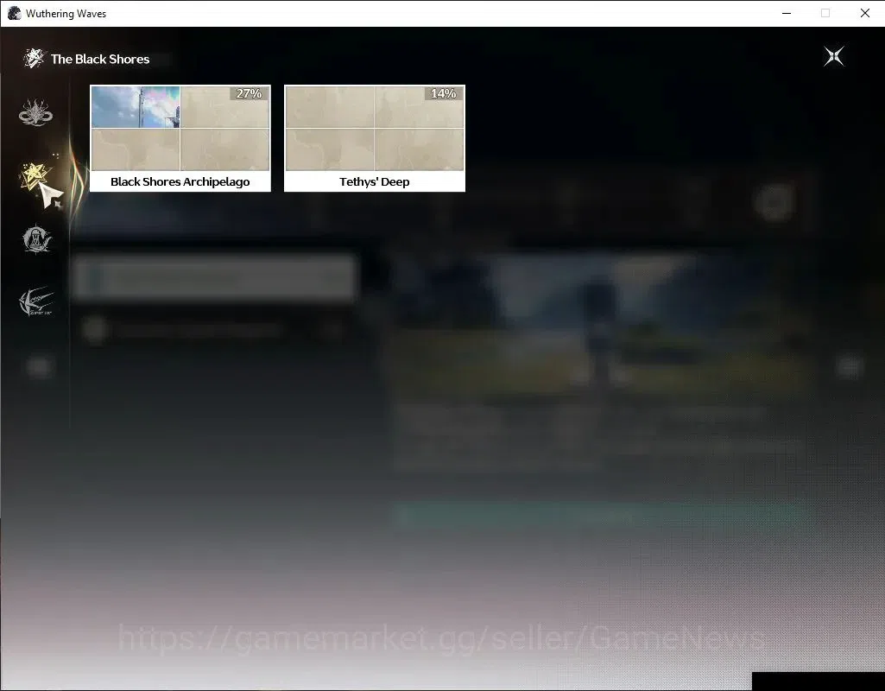
Task: Open the Tethys' Deep card
Action: [374, 138]
